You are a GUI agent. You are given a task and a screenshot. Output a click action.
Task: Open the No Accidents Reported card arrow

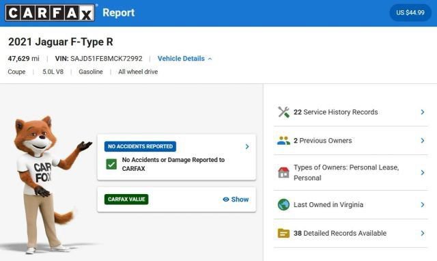coord(247,147)
